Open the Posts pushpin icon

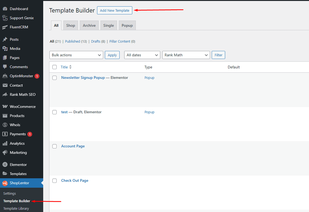pos(5,39)
